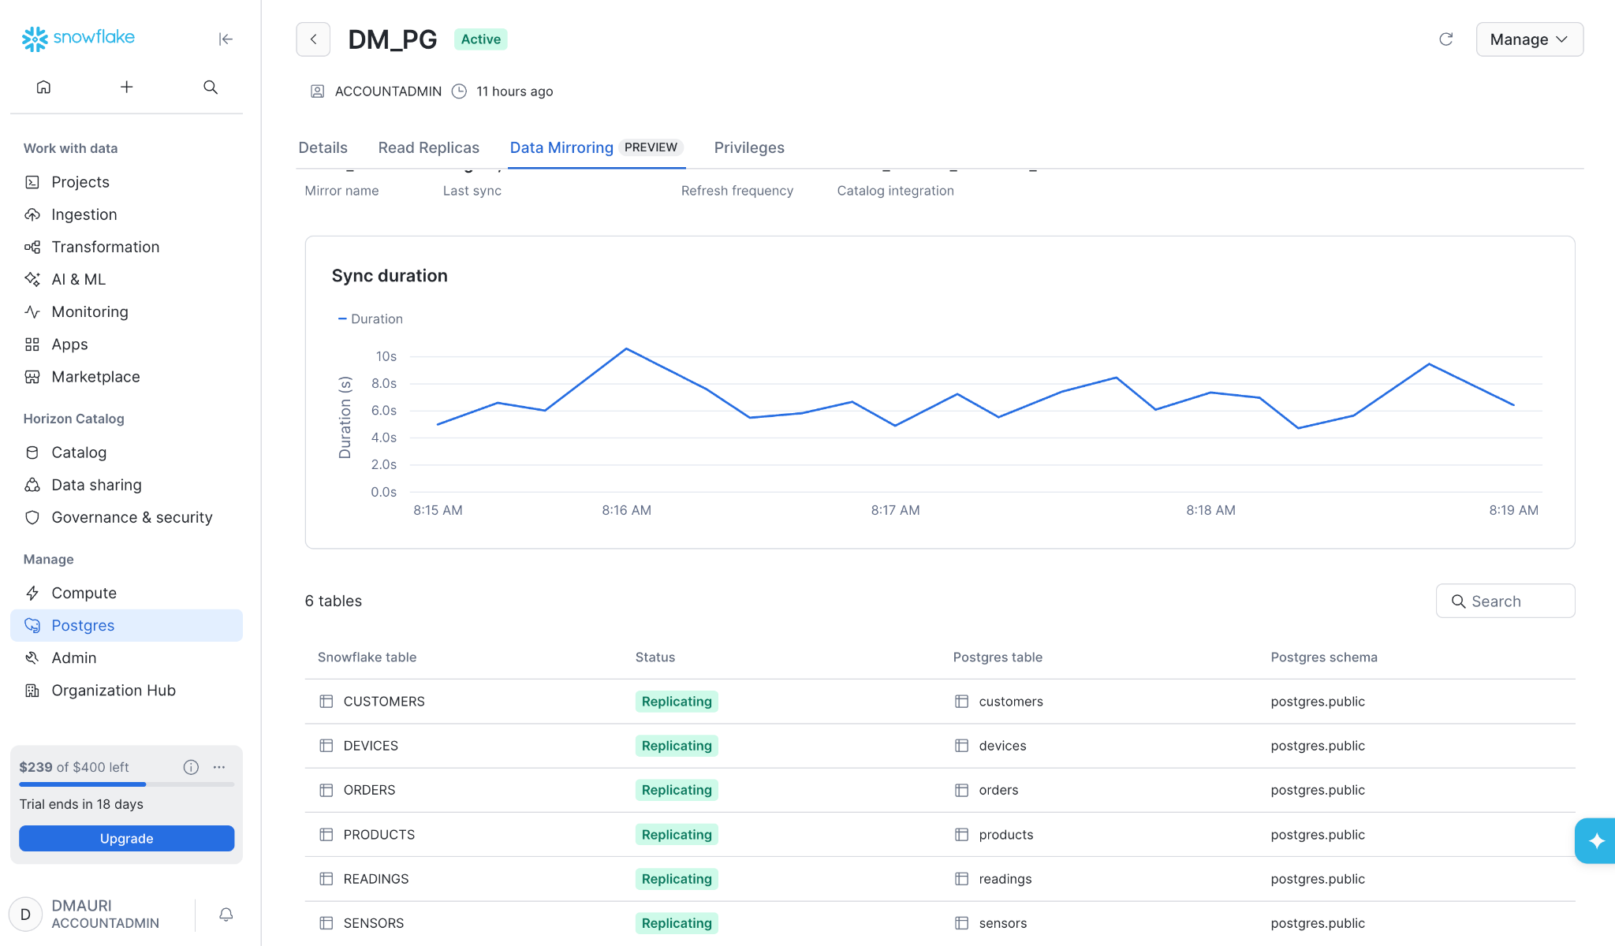This screenshot has width=1615, height=946.
Task: Go back using the chevron button
Action: click(x=313, y=39)
